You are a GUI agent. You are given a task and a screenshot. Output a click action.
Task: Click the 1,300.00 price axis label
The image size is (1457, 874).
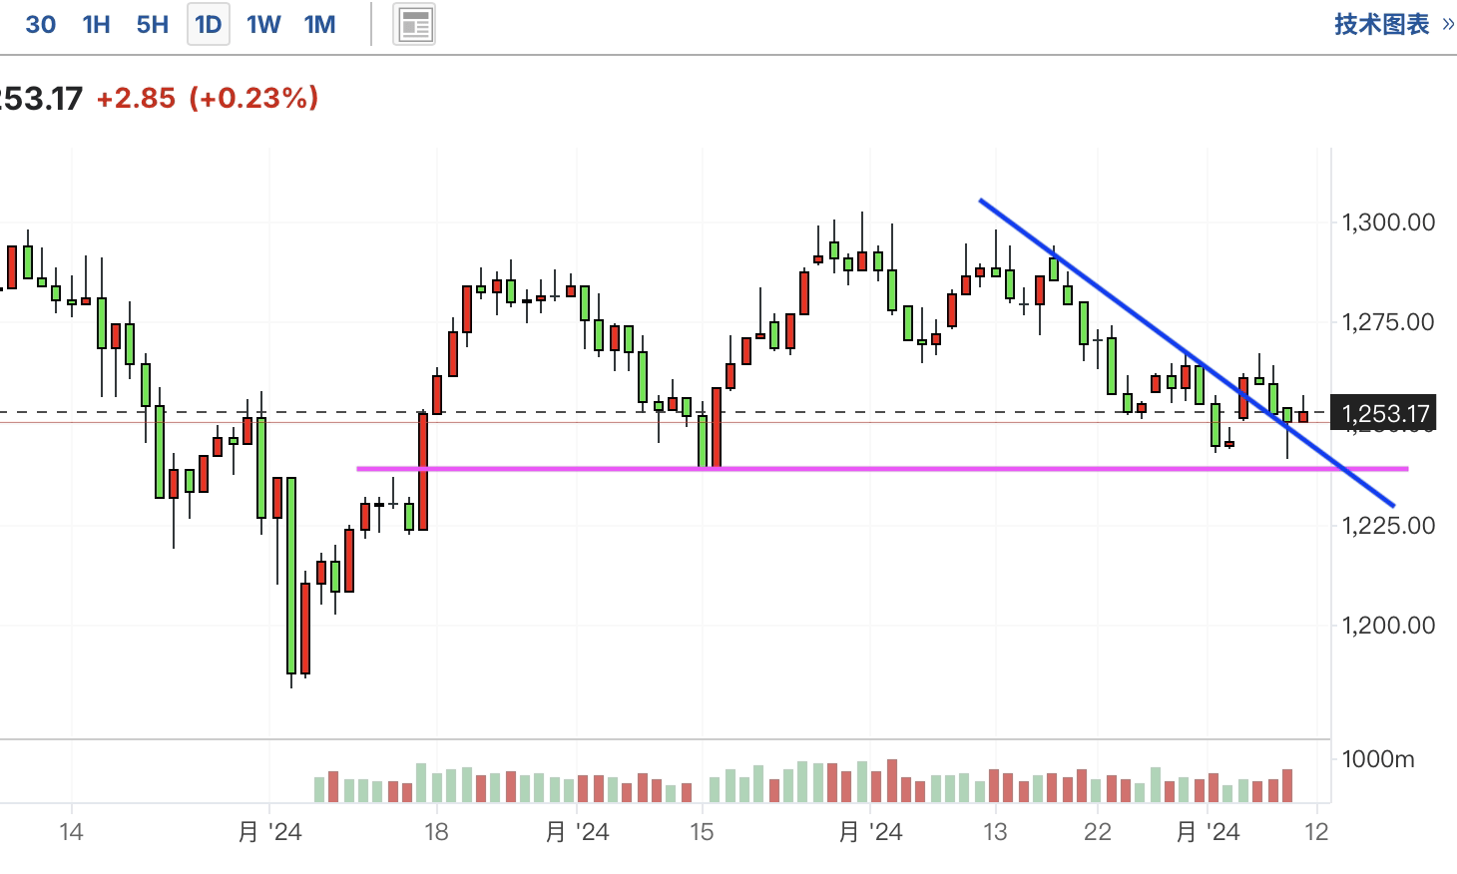coord(1388,221)
